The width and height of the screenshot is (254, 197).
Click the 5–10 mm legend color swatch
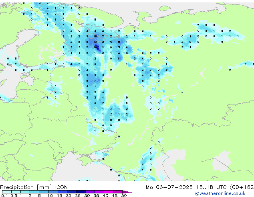[44, 192]
